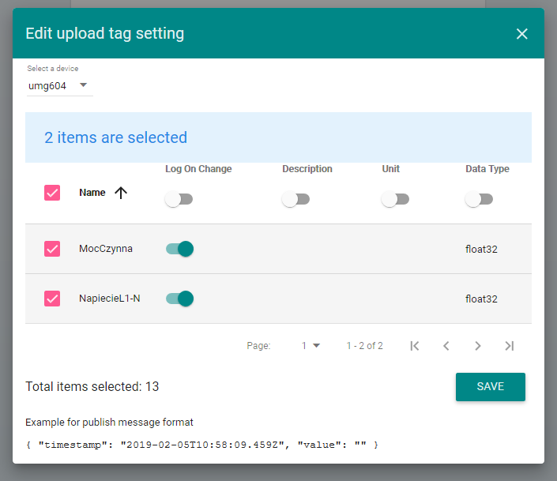Click the sort arrow next to Name
The width and height of the screenshot is (557, 481).
121,193
